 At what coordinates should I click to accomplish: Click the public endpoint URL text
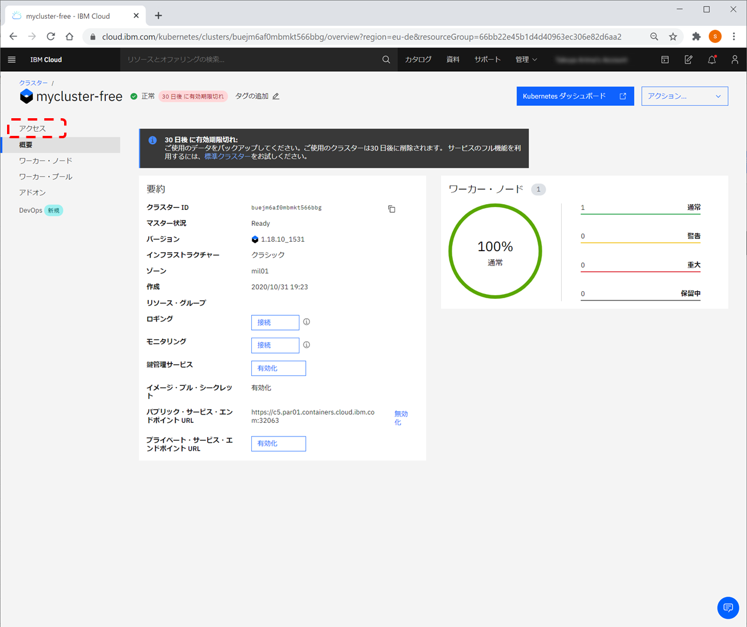click(313, 416)
